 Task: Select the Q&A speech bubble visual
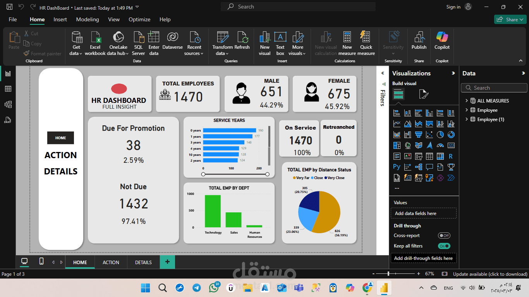pos(429,167)
